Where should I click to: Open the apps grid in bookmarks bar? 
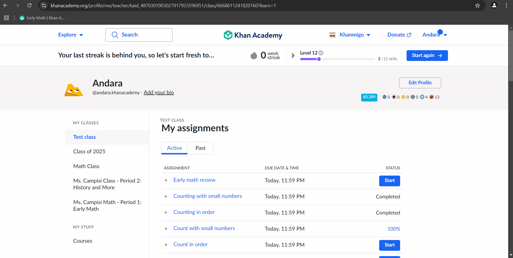pos(6,18)
